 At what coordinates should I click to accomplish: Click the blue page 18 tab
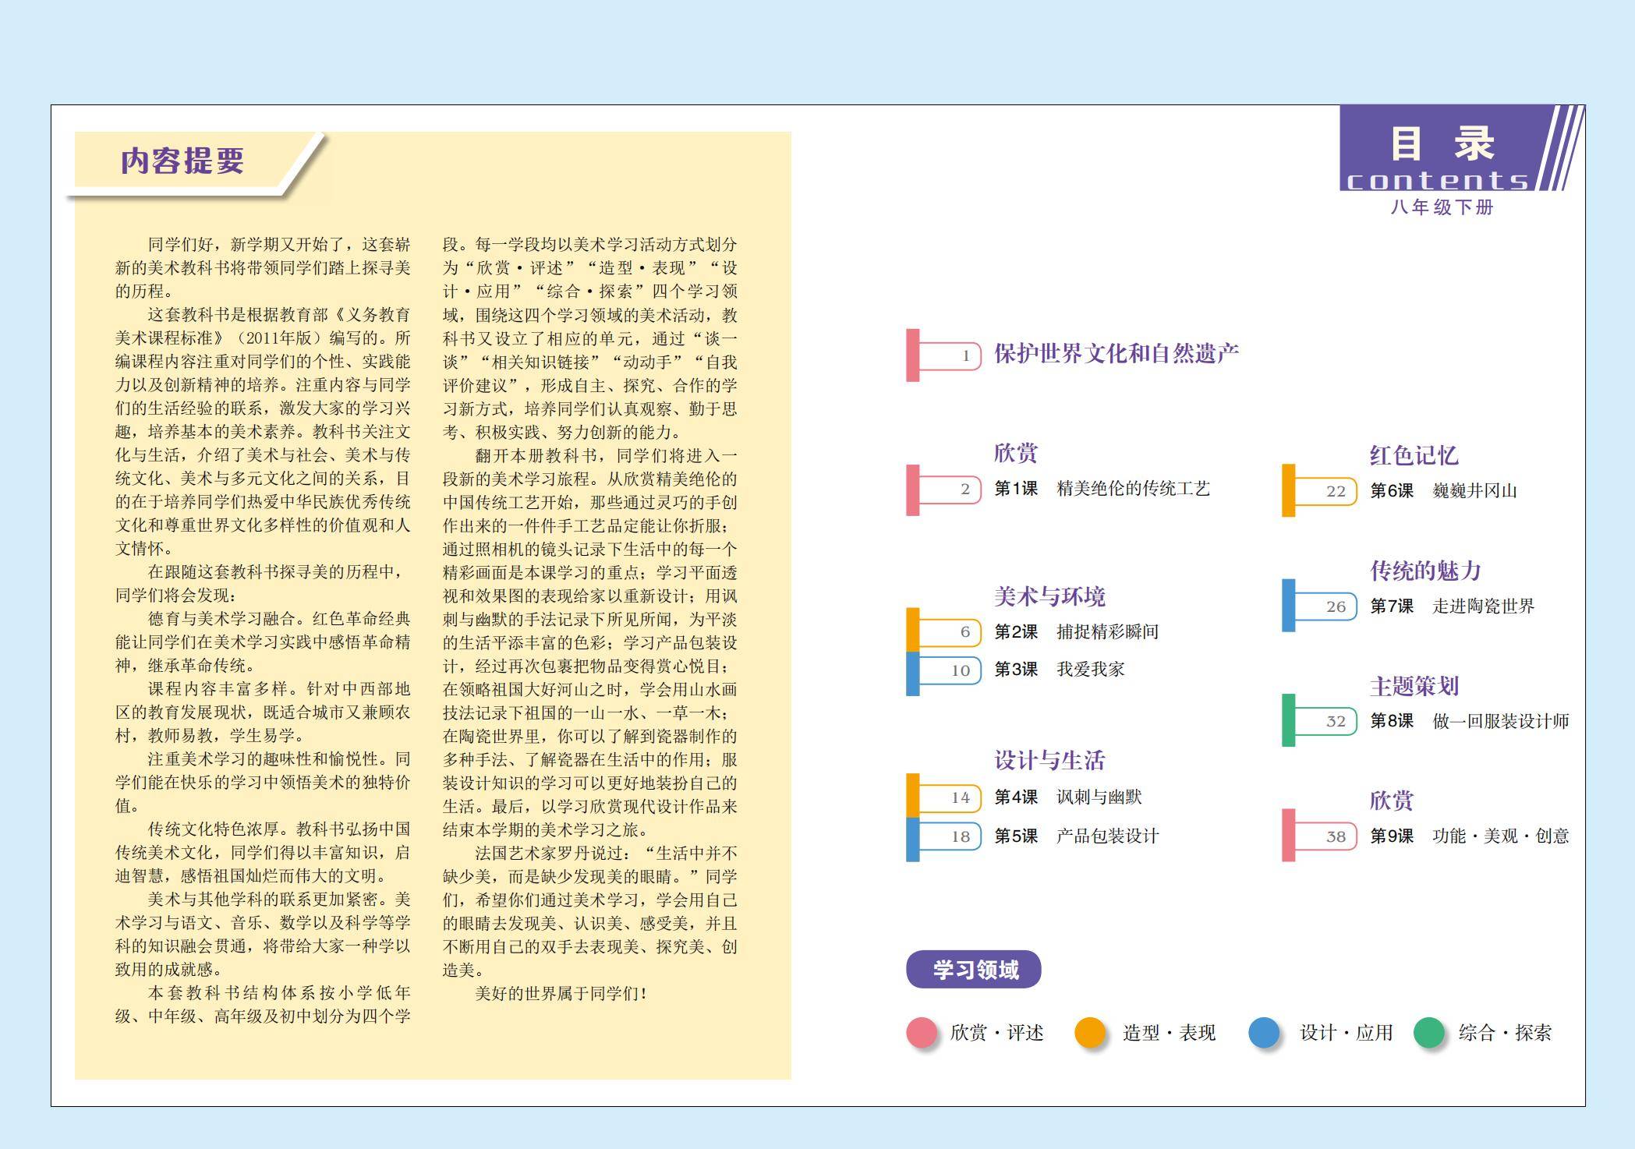(950, 836)
